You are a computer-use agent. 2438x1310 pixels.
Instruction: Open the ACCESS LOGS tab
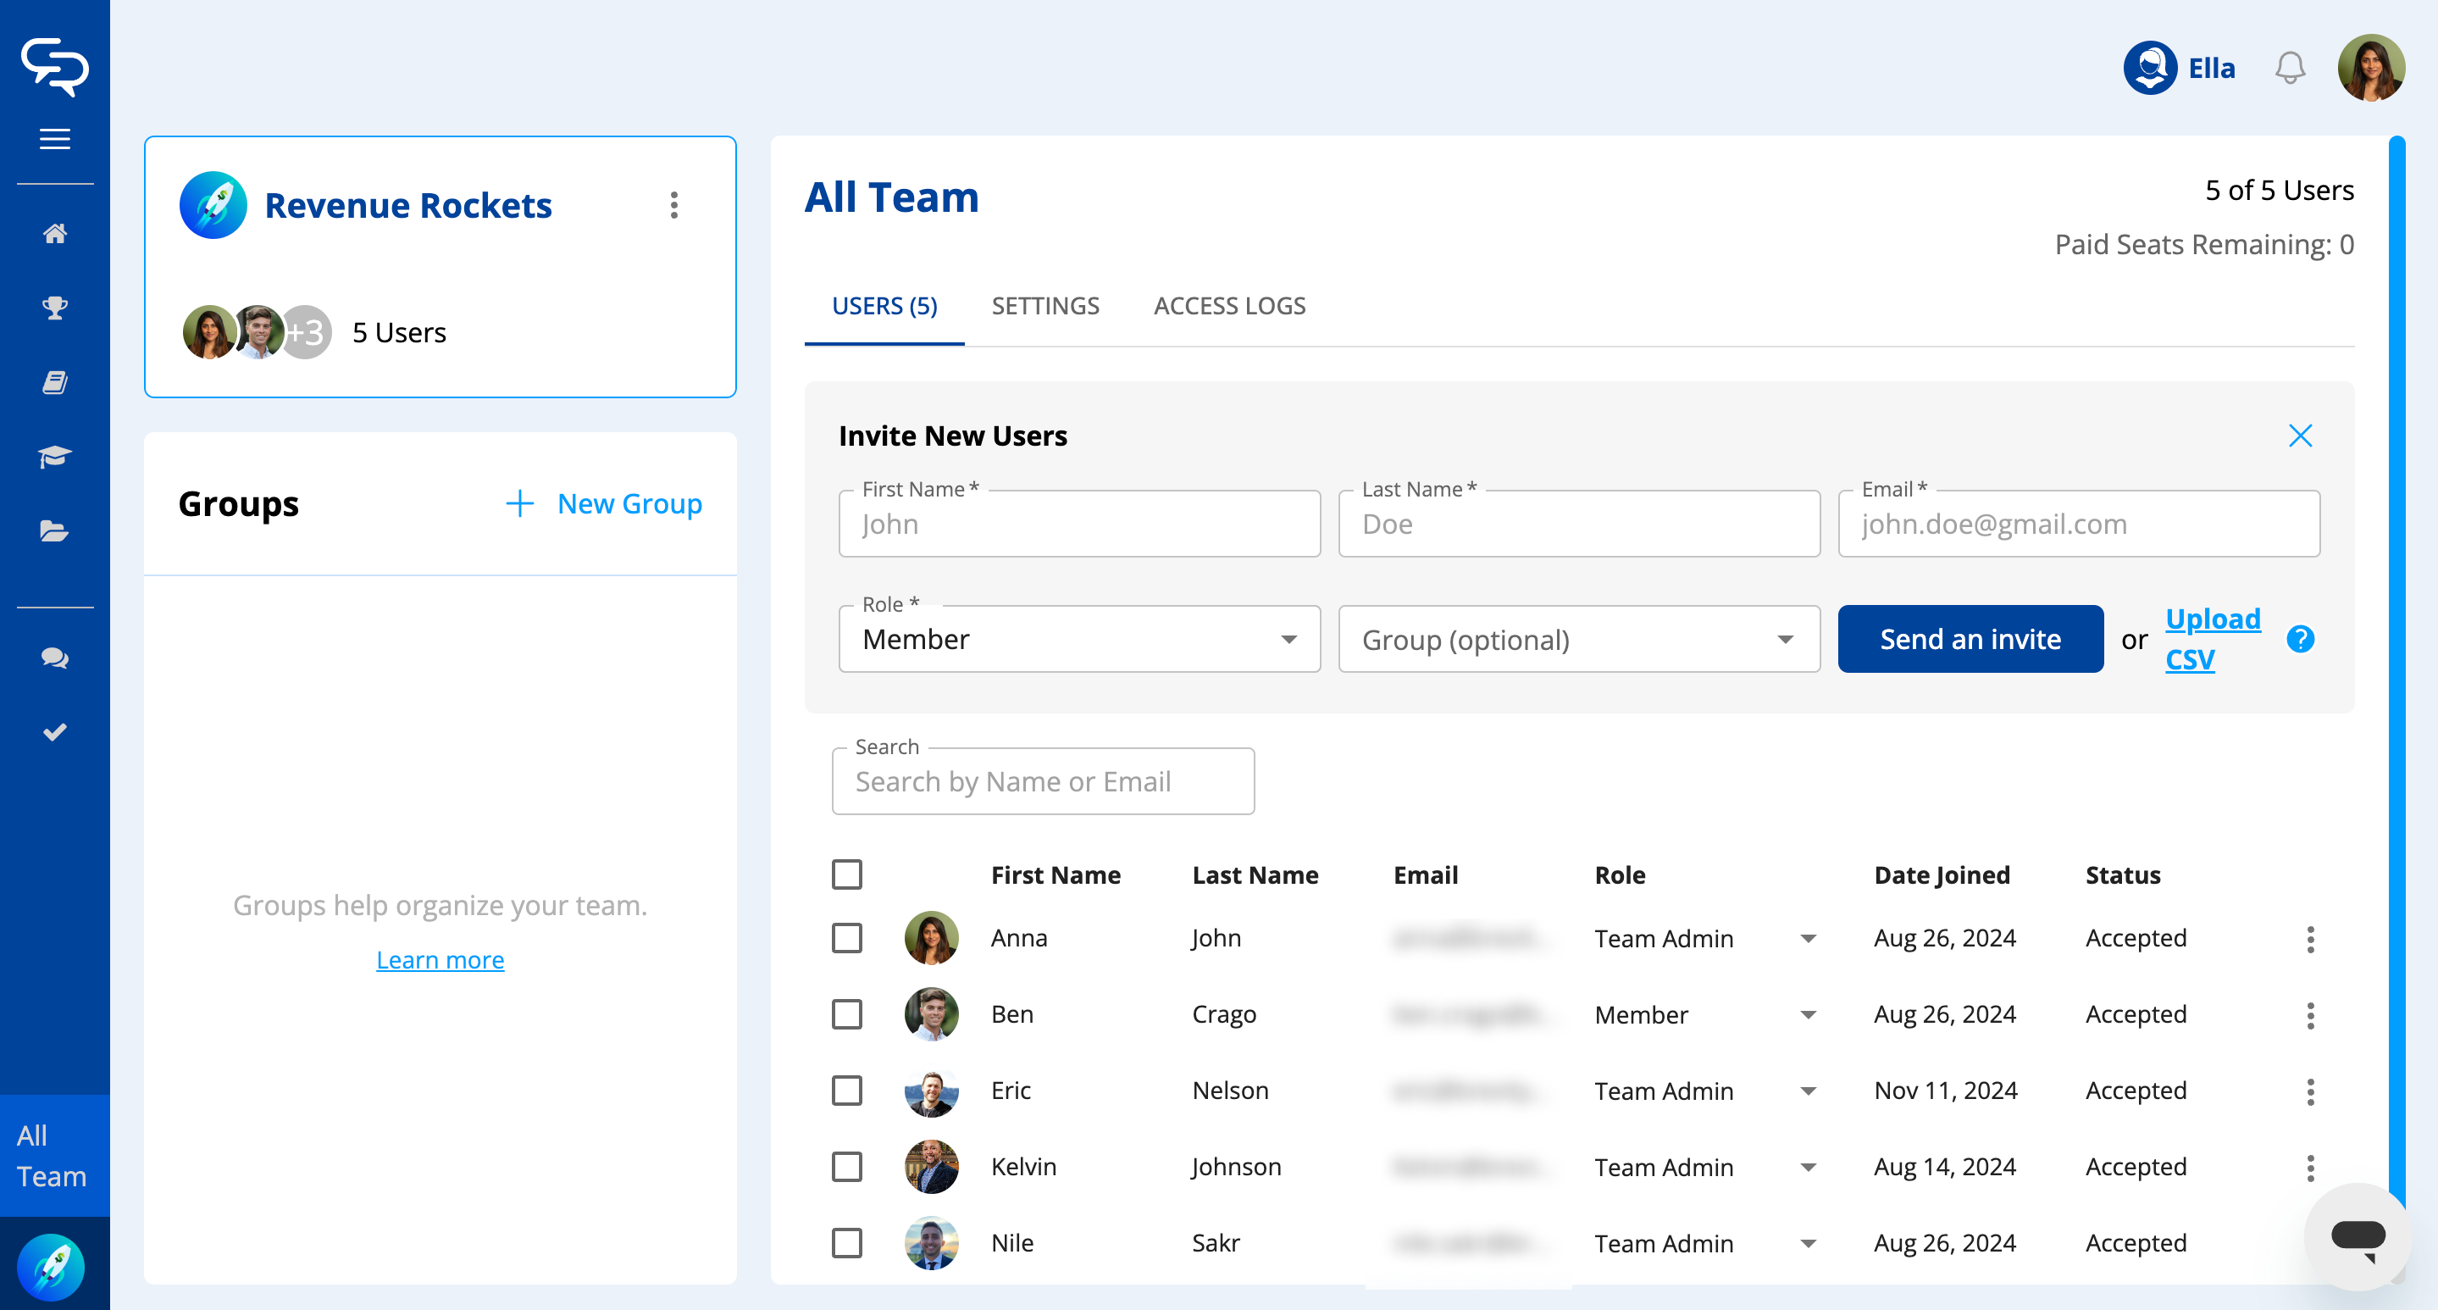click(1229, 306)
